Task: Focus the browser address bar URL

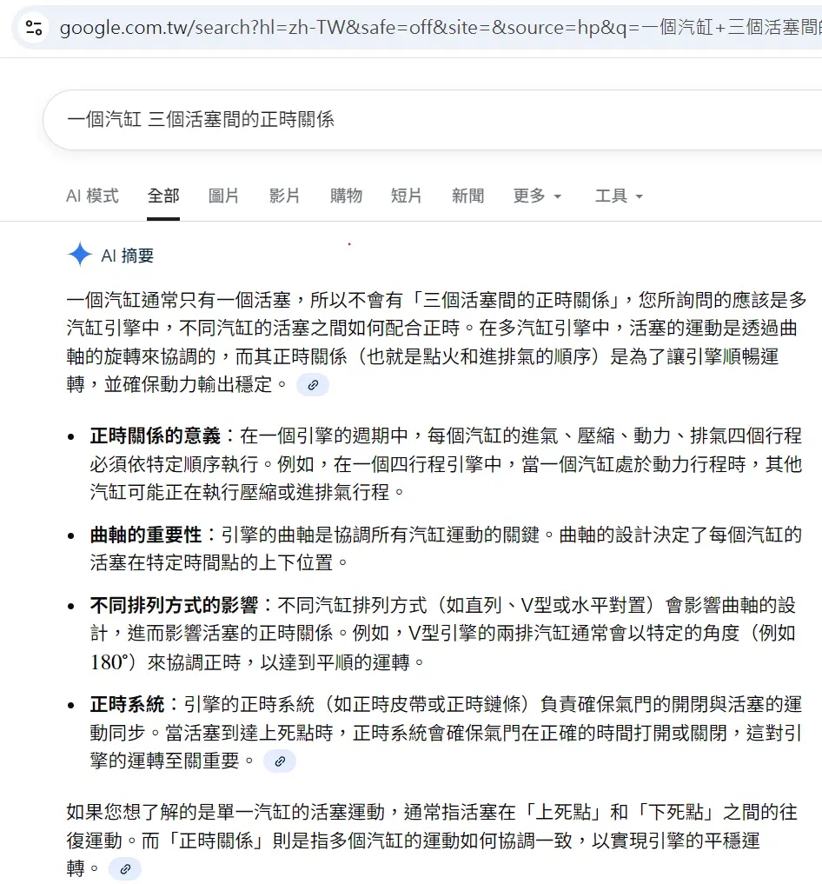Action: tap(434, 29)
